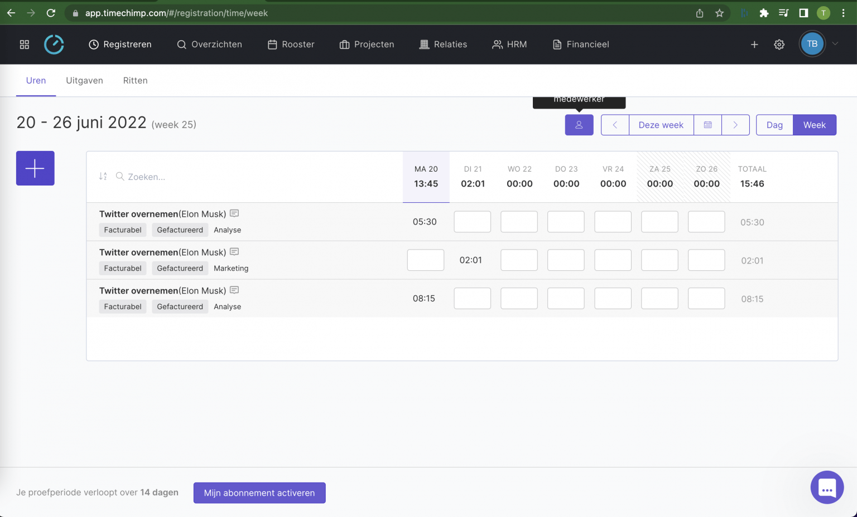The image size is (857, 517).
Task: Open settings gear icon
Action: coord(779,45)
